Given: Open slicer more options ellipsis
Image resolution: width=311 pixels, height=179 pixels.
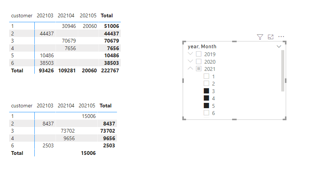Looking at the screenshot, I should click(x=281, y=37).
